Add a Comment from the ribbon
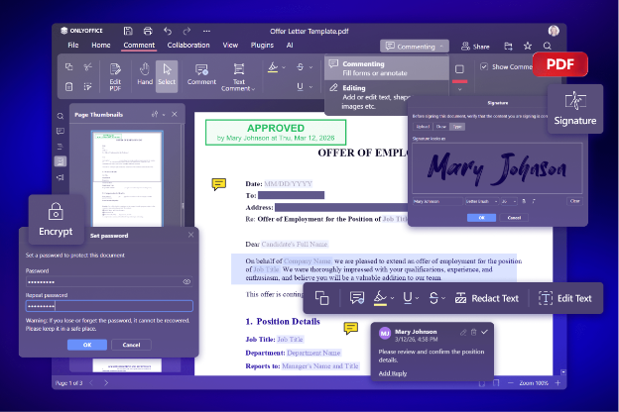Viewport: 619px width, 412px height. coord(201,74)
